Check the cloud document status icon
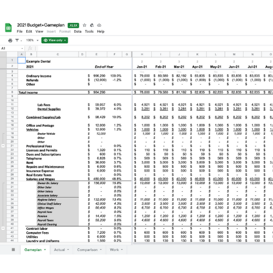273x273 pixels. point(99,25)
